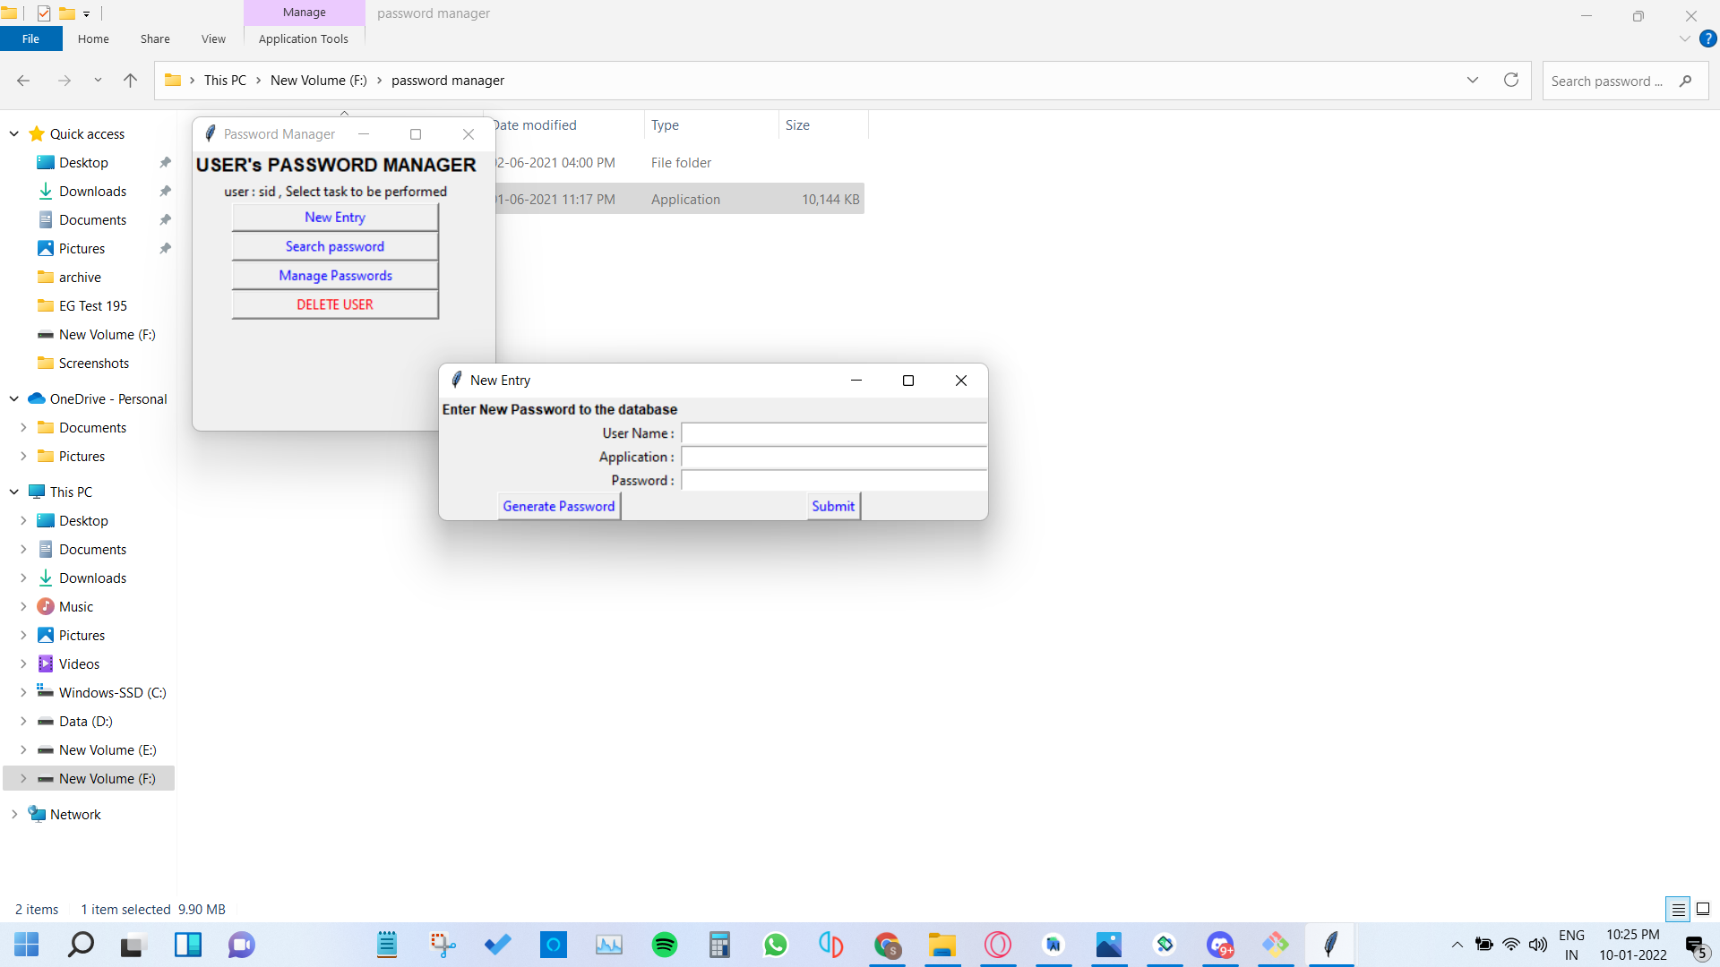Expand the Music folder under This PC

click(x=23, y=606)
